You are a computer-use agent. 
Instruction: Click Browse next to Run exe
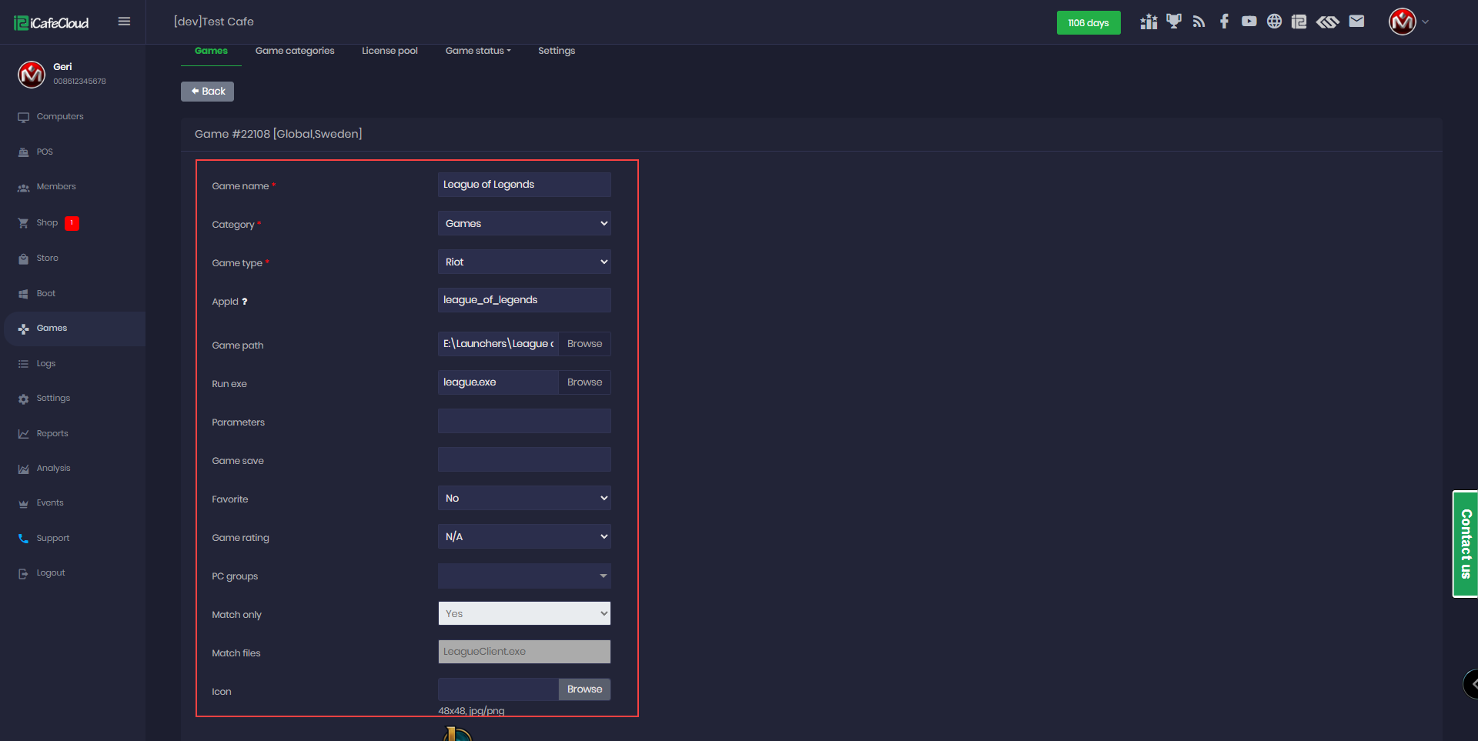(x=584, y=382)
